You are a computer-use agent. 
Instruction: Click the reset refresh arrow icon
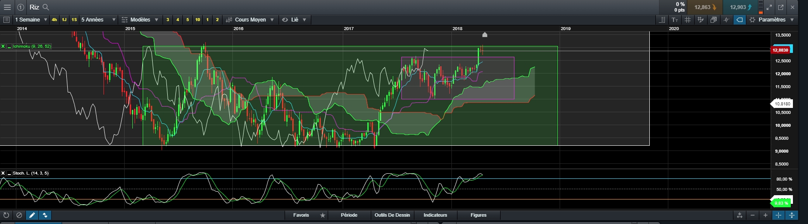point(6,215)
